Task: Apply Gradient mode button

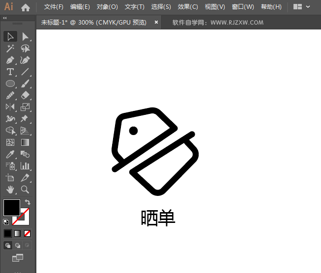Action: tap(17, 233)
